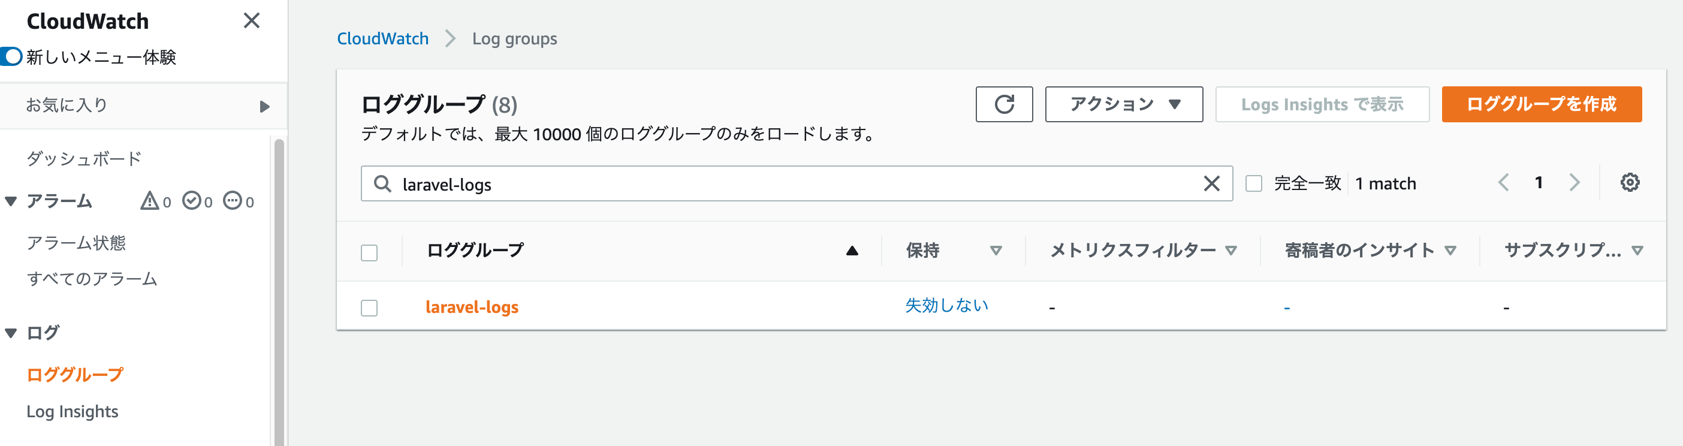Expand the お気に入り favorites section
The width and height of the screenshot is (1683, 446).
(264, 107)
